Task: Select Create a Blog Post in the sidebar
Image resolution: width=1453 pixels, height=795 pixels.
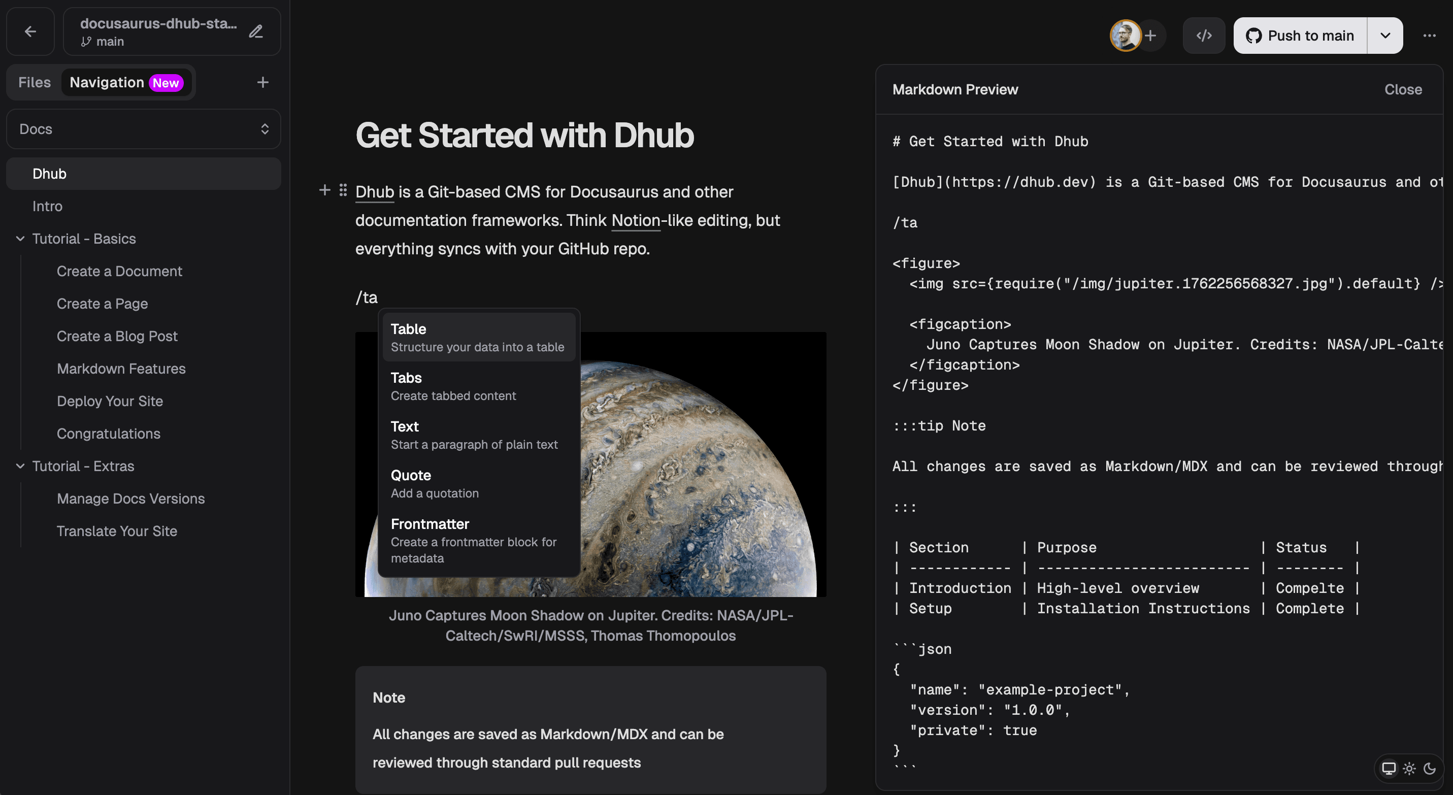Action: click(x=117, y=336)
